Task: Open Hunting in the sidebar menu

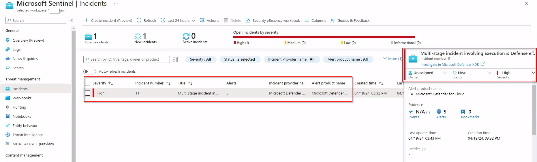Action: click(19, 107)
